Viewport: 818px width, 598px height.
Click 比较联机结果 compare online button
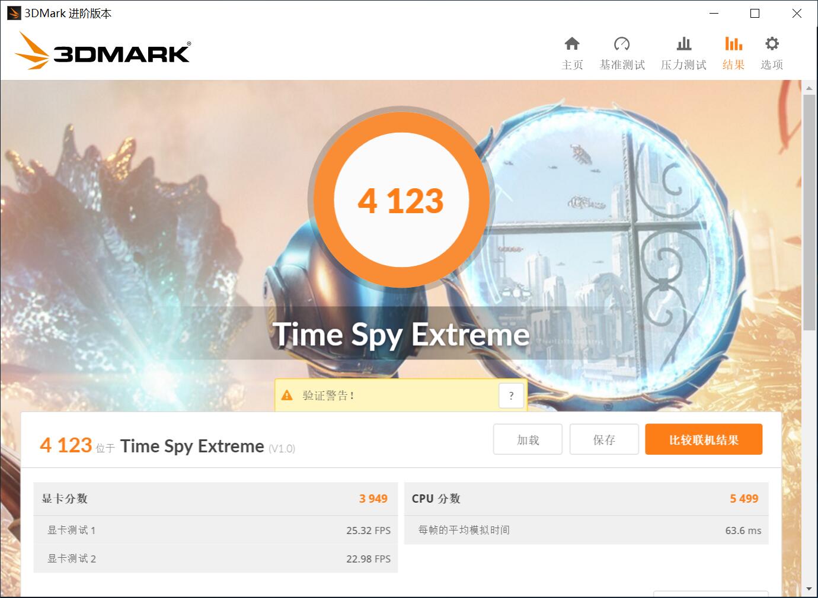[704, 439]
